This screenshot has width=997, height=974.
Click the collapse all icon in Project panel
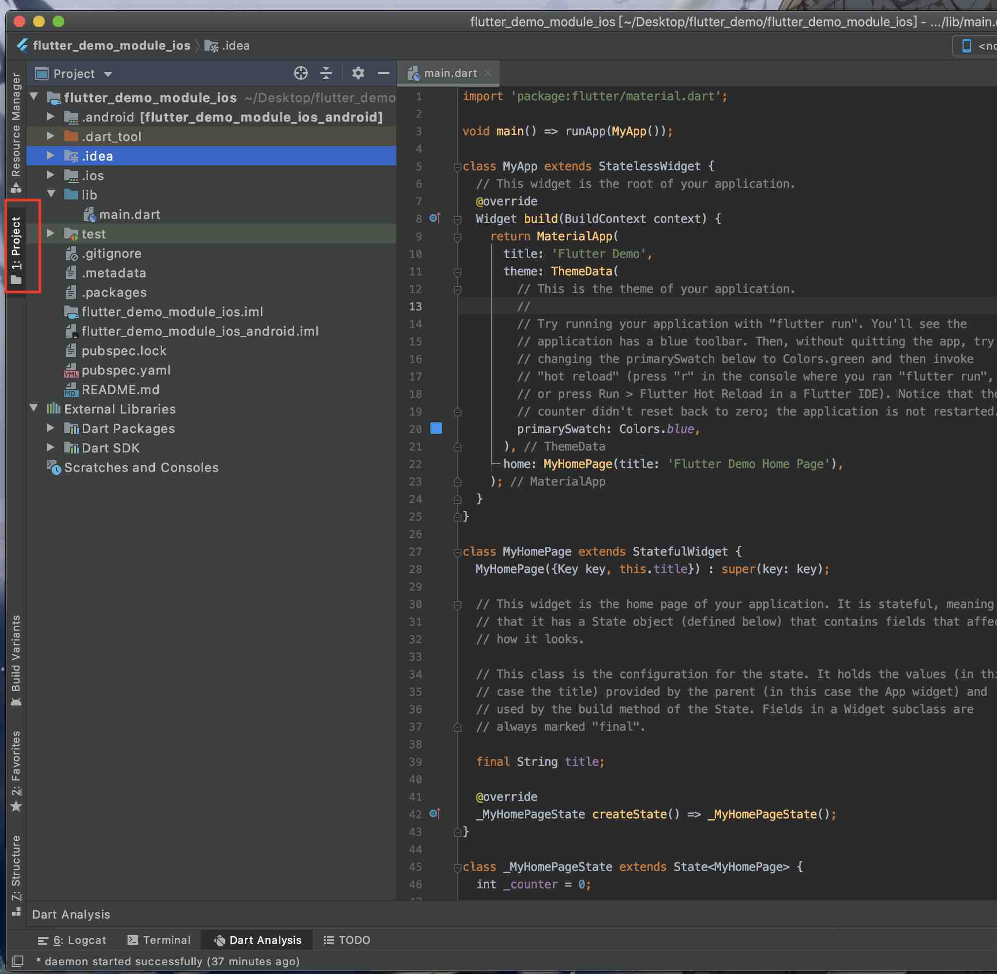coord(326,73)
